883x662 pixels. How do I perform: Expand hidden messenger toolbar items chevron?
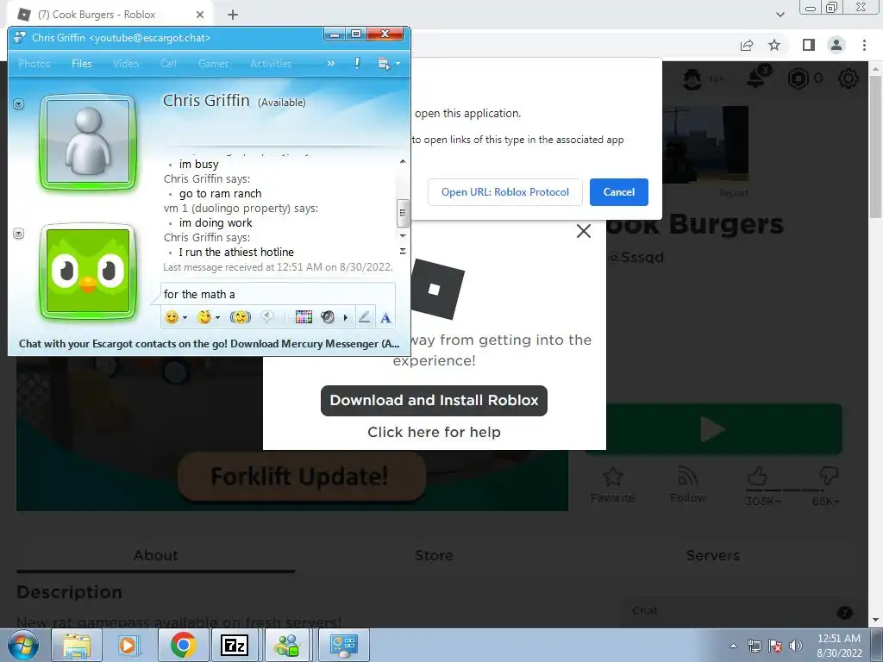click(x=330, y=64)
